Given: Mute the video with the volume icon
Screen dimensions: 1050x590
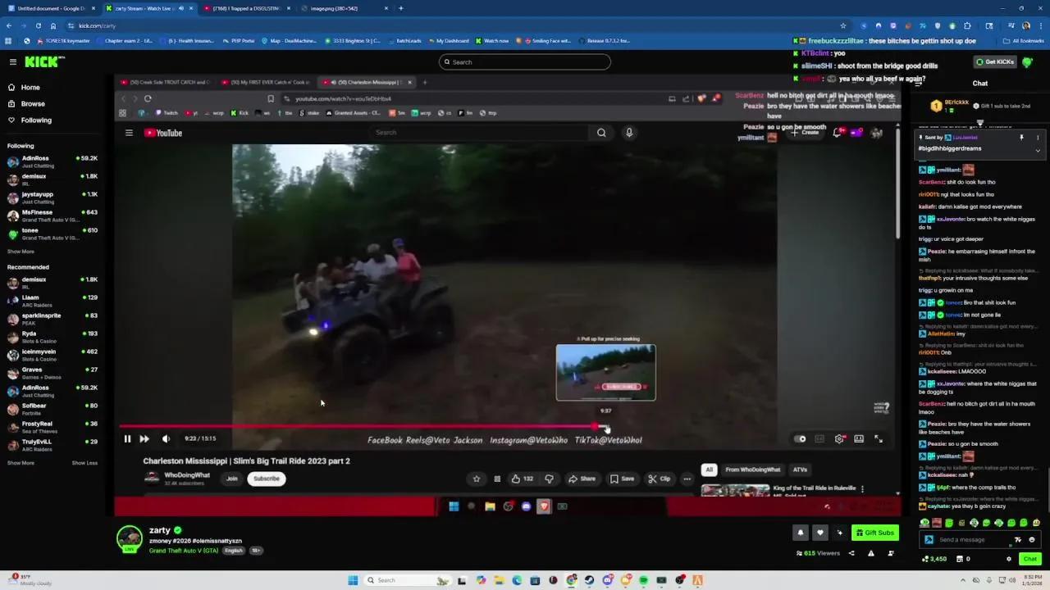Looking at the screenshot, I should coord(166,438).
